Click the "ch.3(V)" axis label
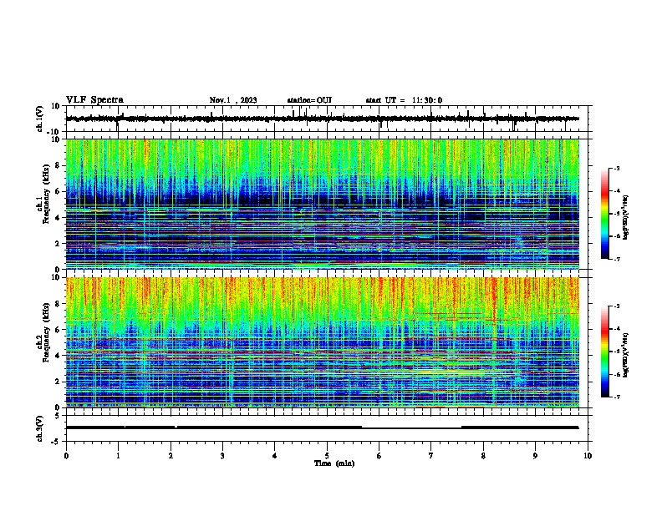This screenshot has height=511, width=662. (40, 428)
